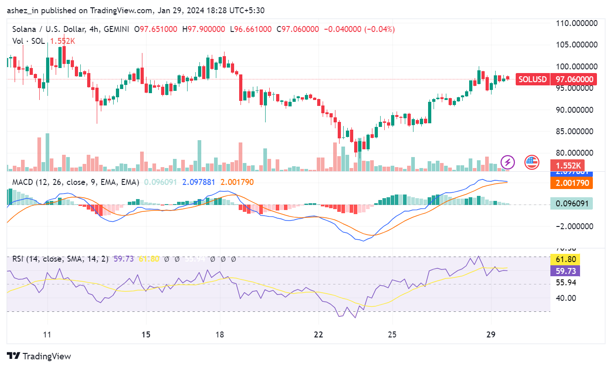Image resolution: width=612 pixels, height=368 pixels.
Task: Click the purple lightning flash event icon
Action: (x=507, y=162)
